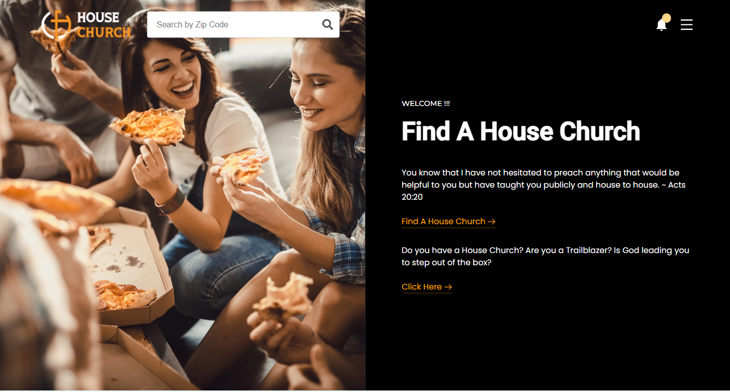
Task: Click the yellow notification badge dot
Action: [x=667, y=18]
